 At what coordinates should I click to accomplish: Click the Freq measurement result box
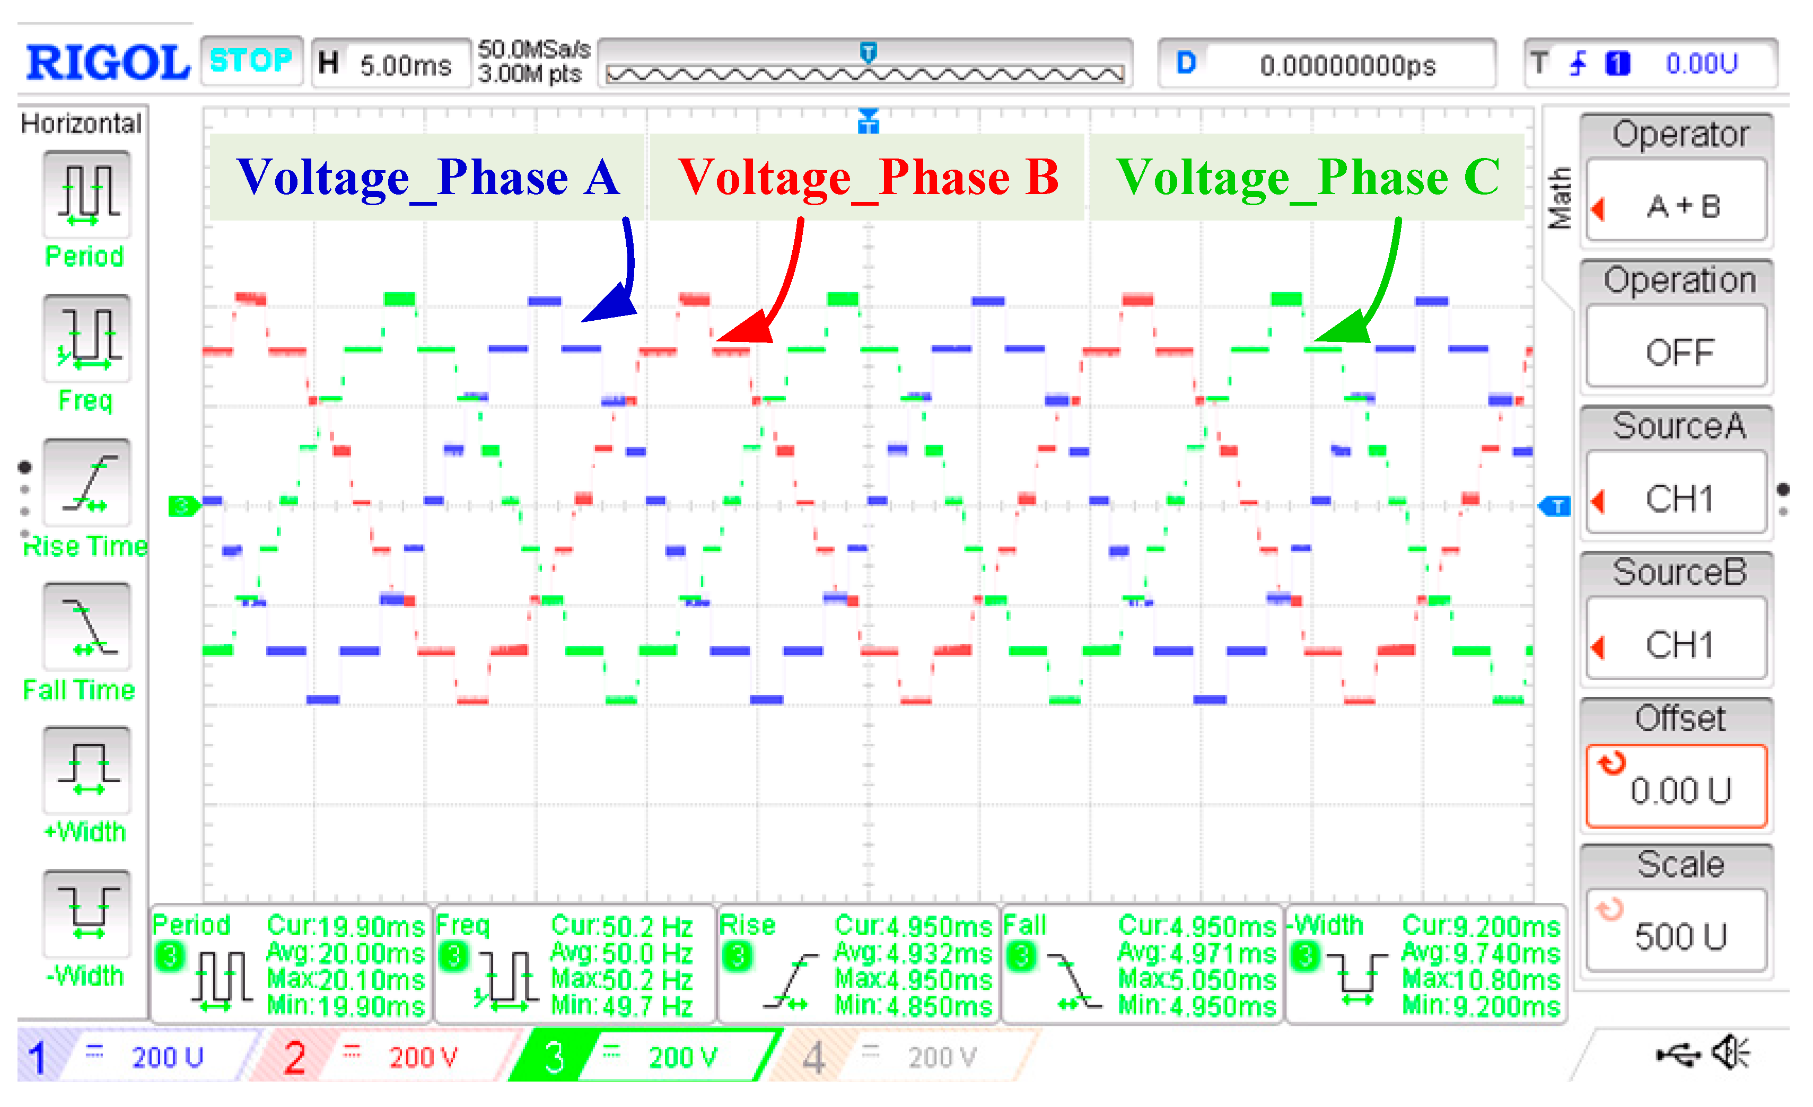(574, 964)
